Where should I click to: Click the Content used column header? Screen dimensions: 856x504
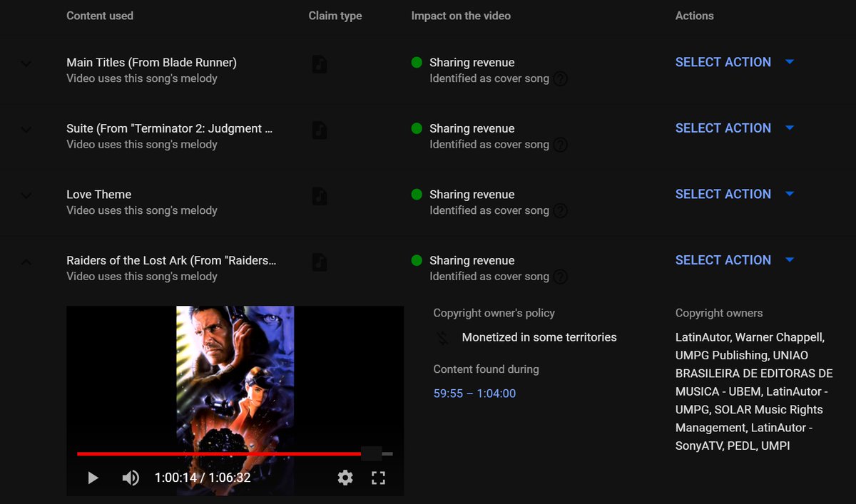(x=100, y=16)
